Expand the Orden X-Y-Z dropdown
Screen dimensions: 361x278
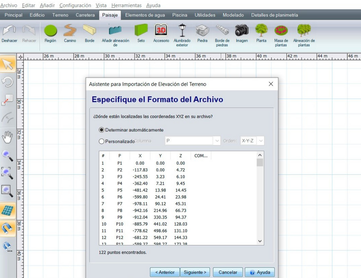(252, 141)
